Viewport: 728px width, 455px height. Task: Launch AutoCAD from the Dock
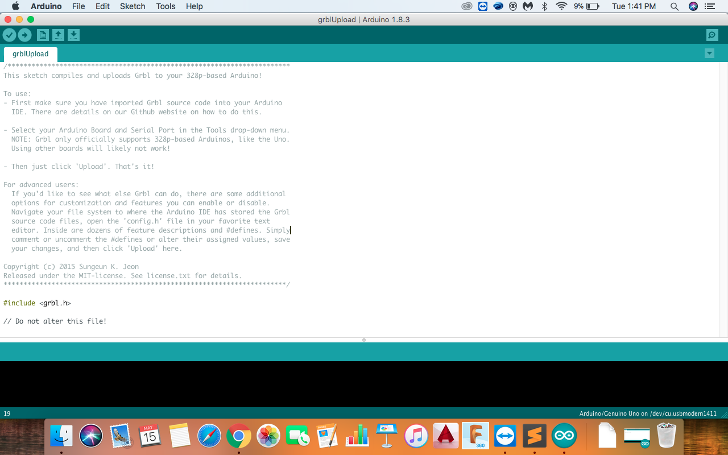446,436
